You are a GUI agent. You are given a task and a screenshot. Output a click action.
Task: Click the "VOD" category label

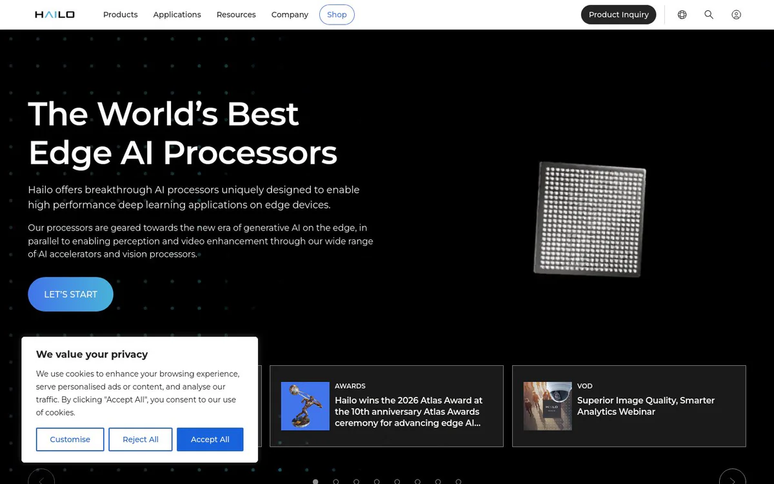[x=585, y=386]
